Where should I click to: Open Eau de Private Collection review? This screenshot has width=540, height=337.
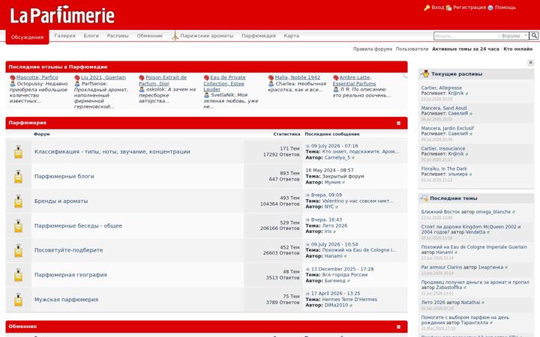(x=223, y=83)
